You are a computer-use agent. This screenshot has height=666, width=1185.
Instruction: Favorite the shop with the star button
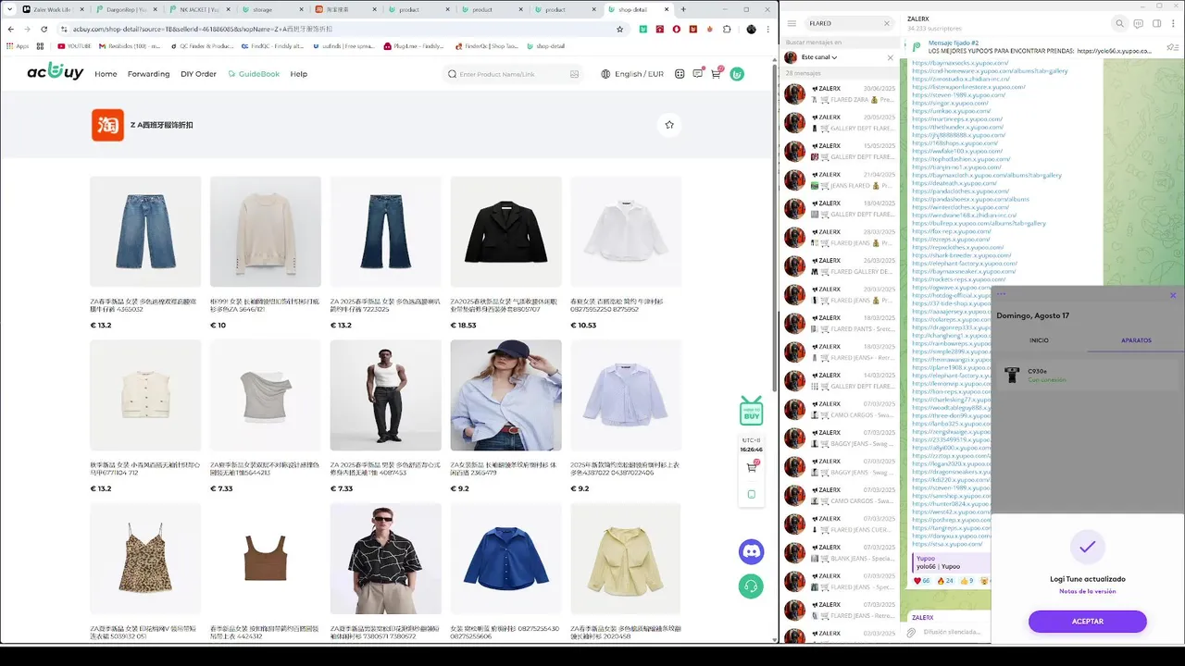tap(669, 125)
